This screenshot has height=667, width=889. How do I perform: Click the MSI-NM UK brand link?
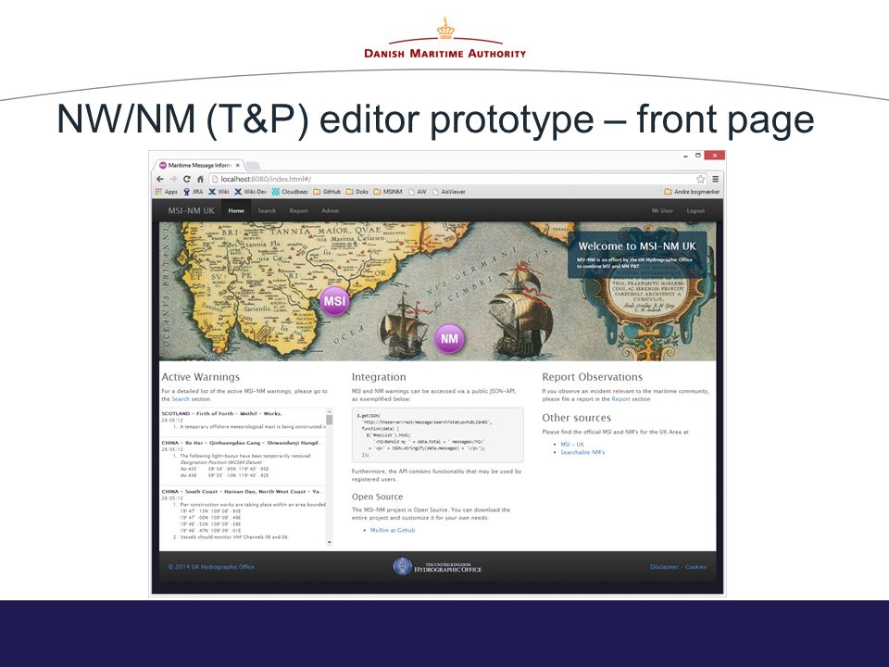(191, 210)
